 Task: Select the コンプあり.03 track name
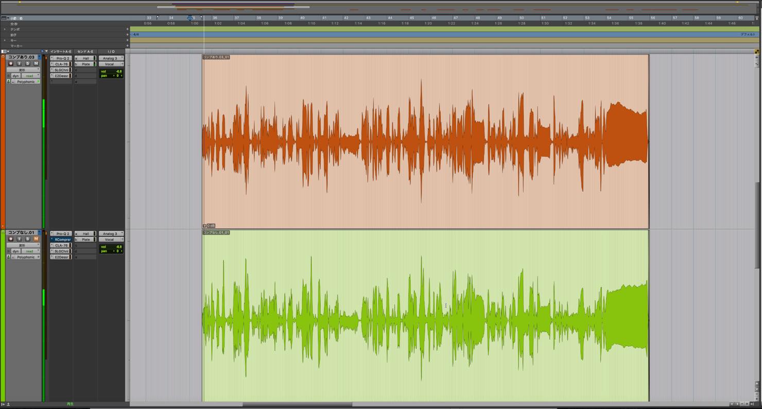coord(22,57)
